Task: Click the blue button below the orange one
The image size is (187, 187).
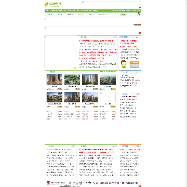Action: coord(135,66)
